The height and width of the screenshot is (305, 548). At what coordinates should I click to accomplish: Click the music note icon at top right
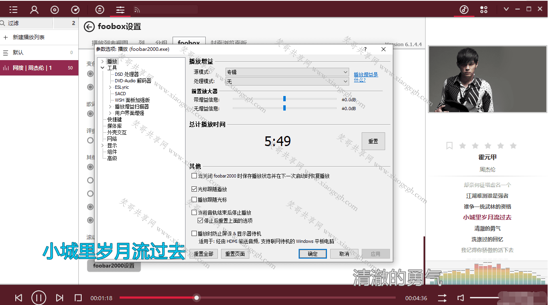click(464, 9)
